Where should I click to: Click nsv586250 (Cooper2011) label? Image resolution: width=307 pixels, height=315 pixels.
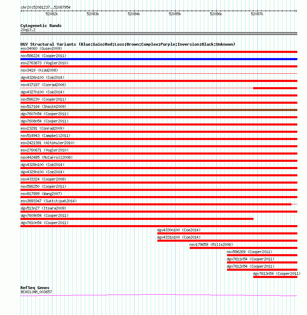(x=43, y=186)
